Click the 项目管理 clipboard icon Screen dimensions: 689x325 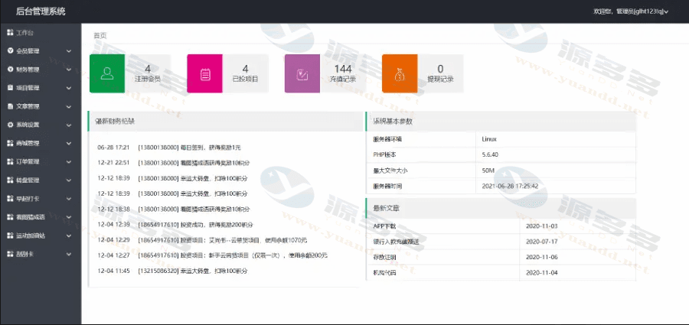10,88
